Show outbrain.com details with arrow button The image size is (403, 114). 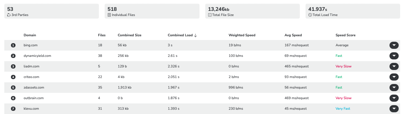(394, 98)
